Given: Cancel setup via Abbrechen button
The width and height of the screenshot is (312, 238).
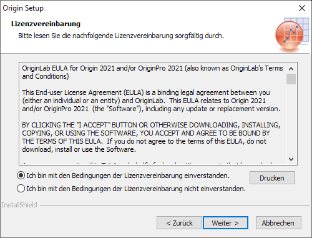Looking at the screenshot, I should (278, 223).
